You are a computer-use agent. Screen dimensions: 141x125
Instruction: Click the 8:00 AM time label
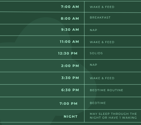click(x=70, y=18)
